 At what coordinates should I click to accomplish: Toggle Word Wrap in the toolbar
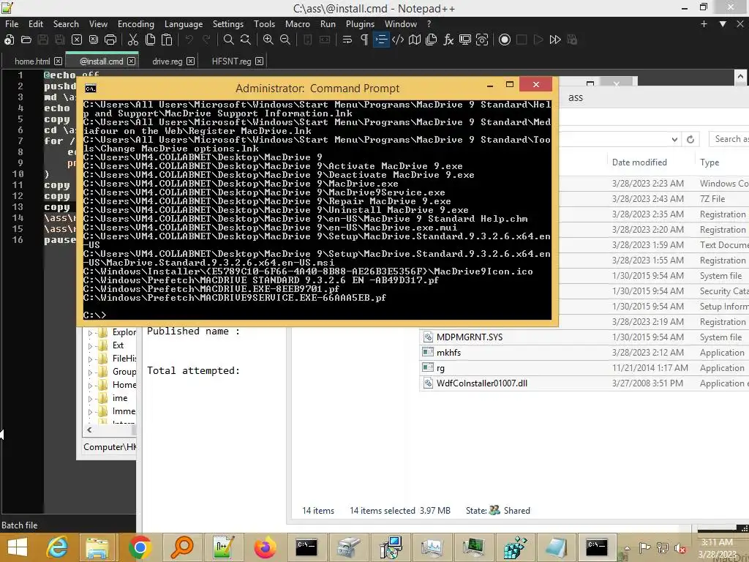347,40
